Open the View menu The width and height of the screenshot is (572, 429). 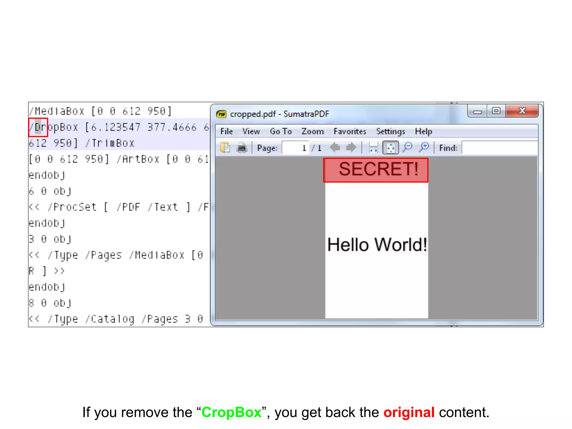251,131
